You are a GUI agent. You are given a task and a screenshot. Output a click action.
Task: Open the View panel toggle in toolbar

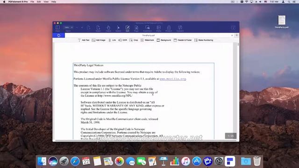click(57, 28)
